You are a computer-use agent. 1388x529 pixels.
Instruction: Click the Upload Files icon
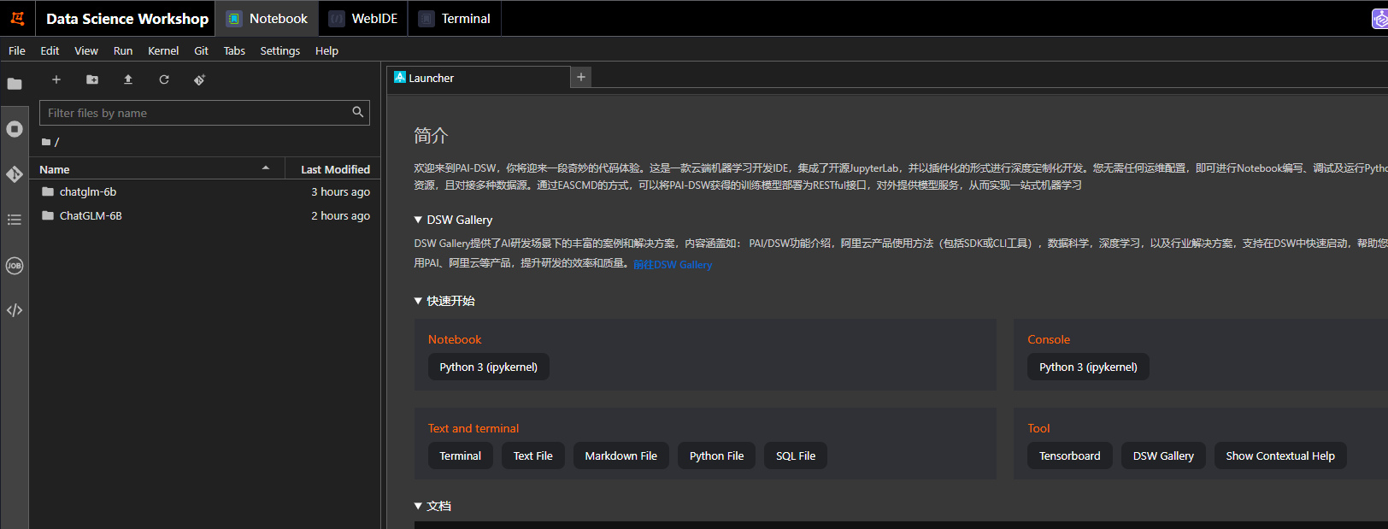pos(128,79)
